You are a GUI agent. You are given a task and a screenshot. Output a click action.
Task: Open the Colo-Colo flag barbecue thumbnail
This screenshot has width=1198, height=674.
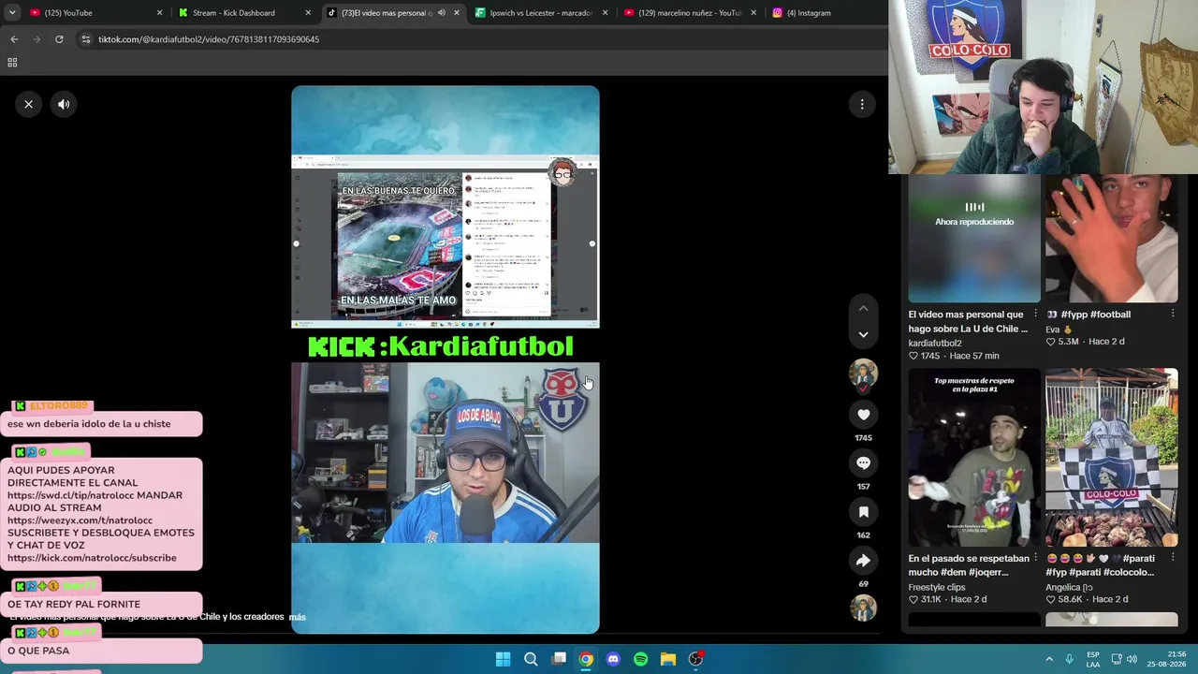[1111, 458]
